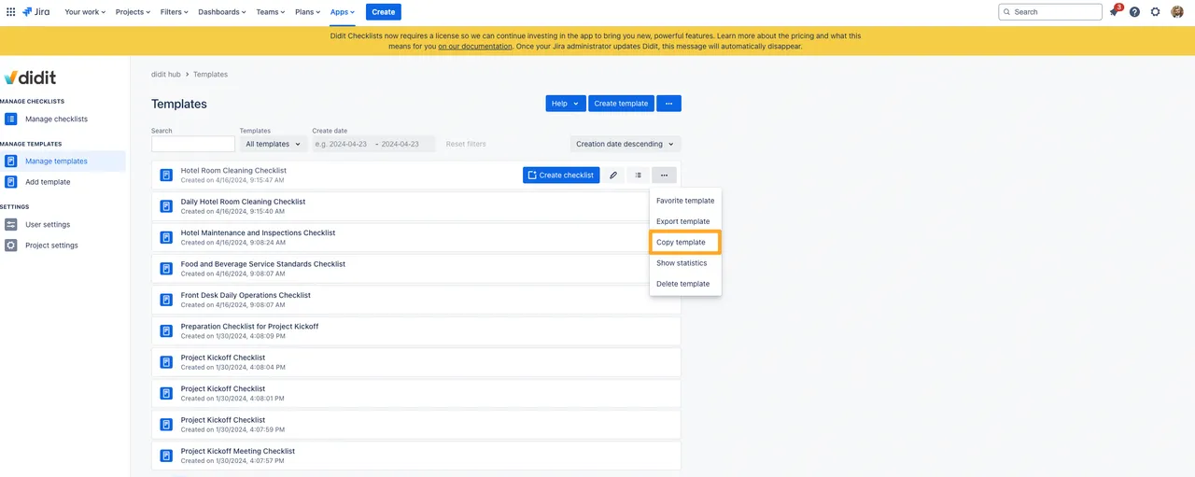Click the user profile avatar

[1177, 12]
